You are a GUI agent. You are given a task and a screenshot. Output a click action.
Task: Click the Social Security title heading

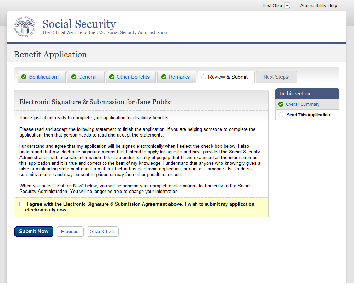point(79,24)
